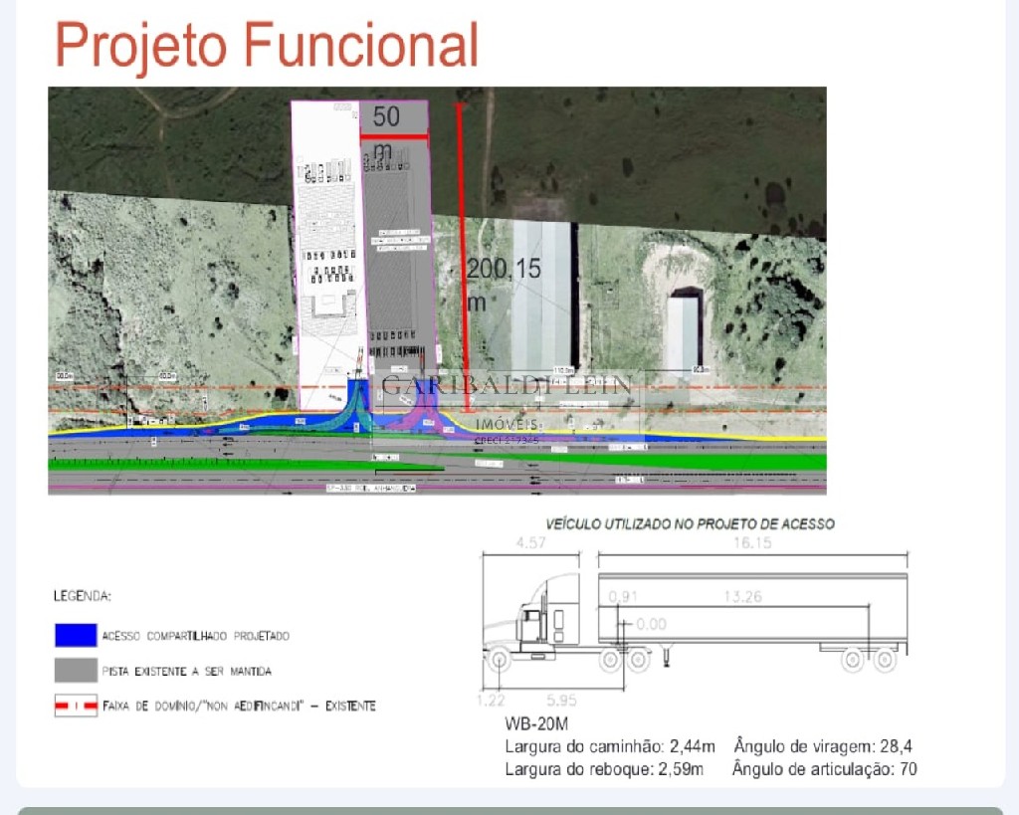Click 'Acesso compartilhado projetado' legend text

[x=196, y=636]
